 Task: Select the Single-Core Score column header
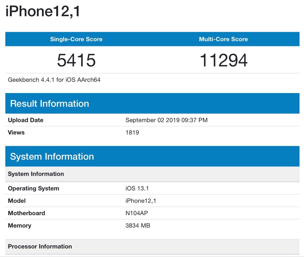76,39
